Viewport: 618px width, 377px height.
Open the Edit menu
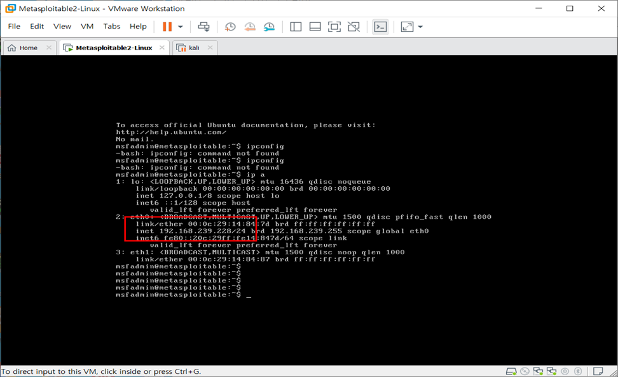[37, 27]
